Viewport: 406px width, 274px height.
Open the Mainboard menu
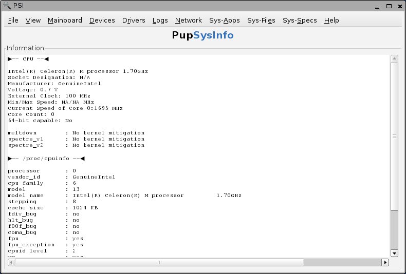point(65,20)
